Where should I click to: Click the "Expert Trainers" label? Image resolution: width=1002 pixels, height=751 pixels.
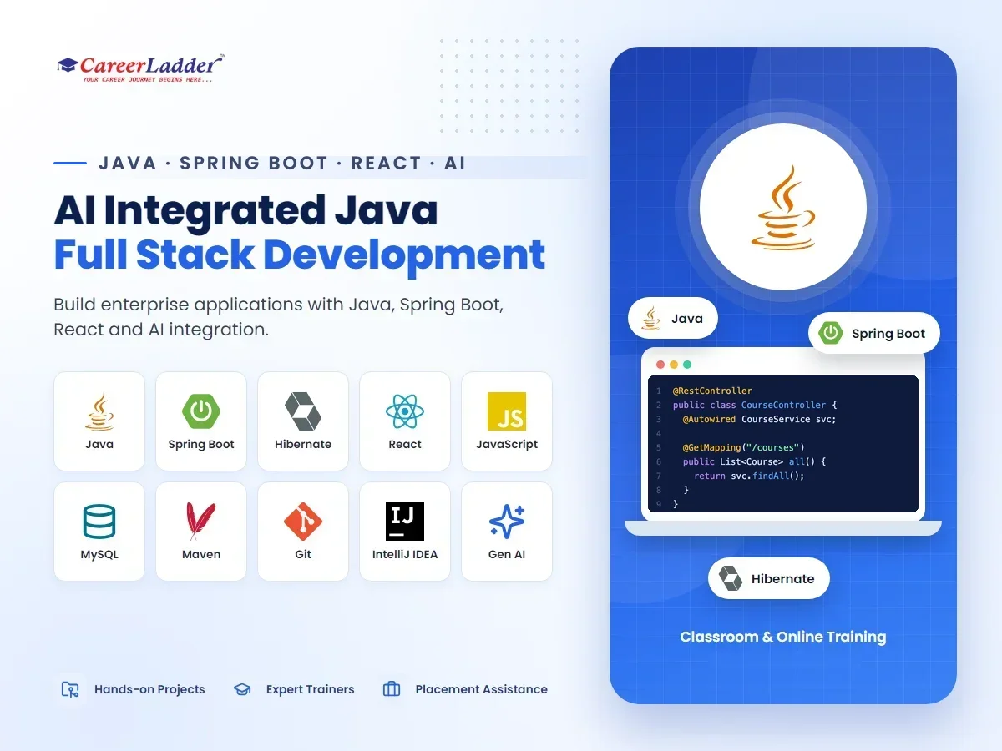(x=311, y=689)
